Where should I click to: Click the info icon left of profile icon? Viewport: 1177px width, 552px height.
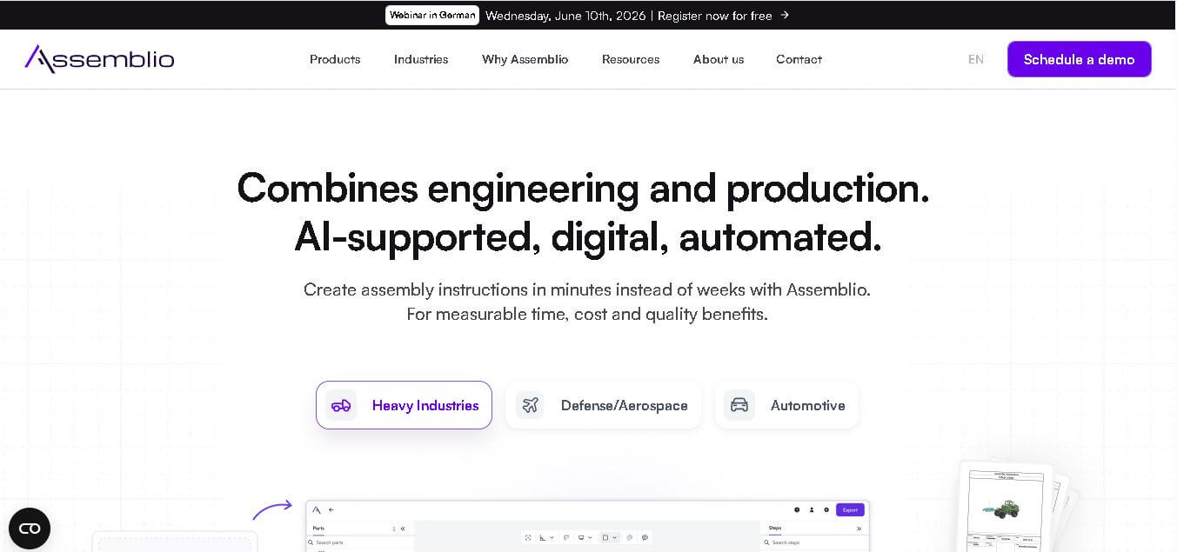[797, 509]
